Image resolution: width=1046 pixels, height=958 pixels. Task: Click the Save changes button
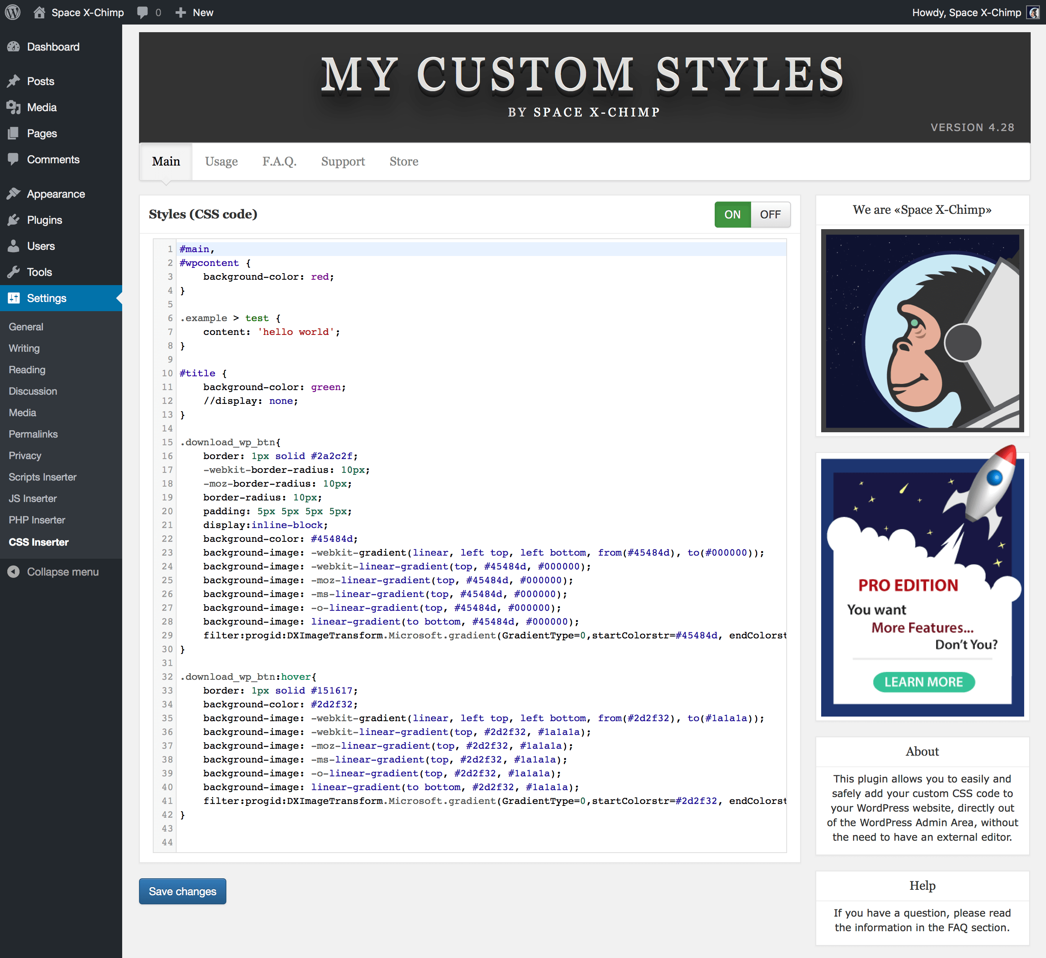tap(183, 891)
